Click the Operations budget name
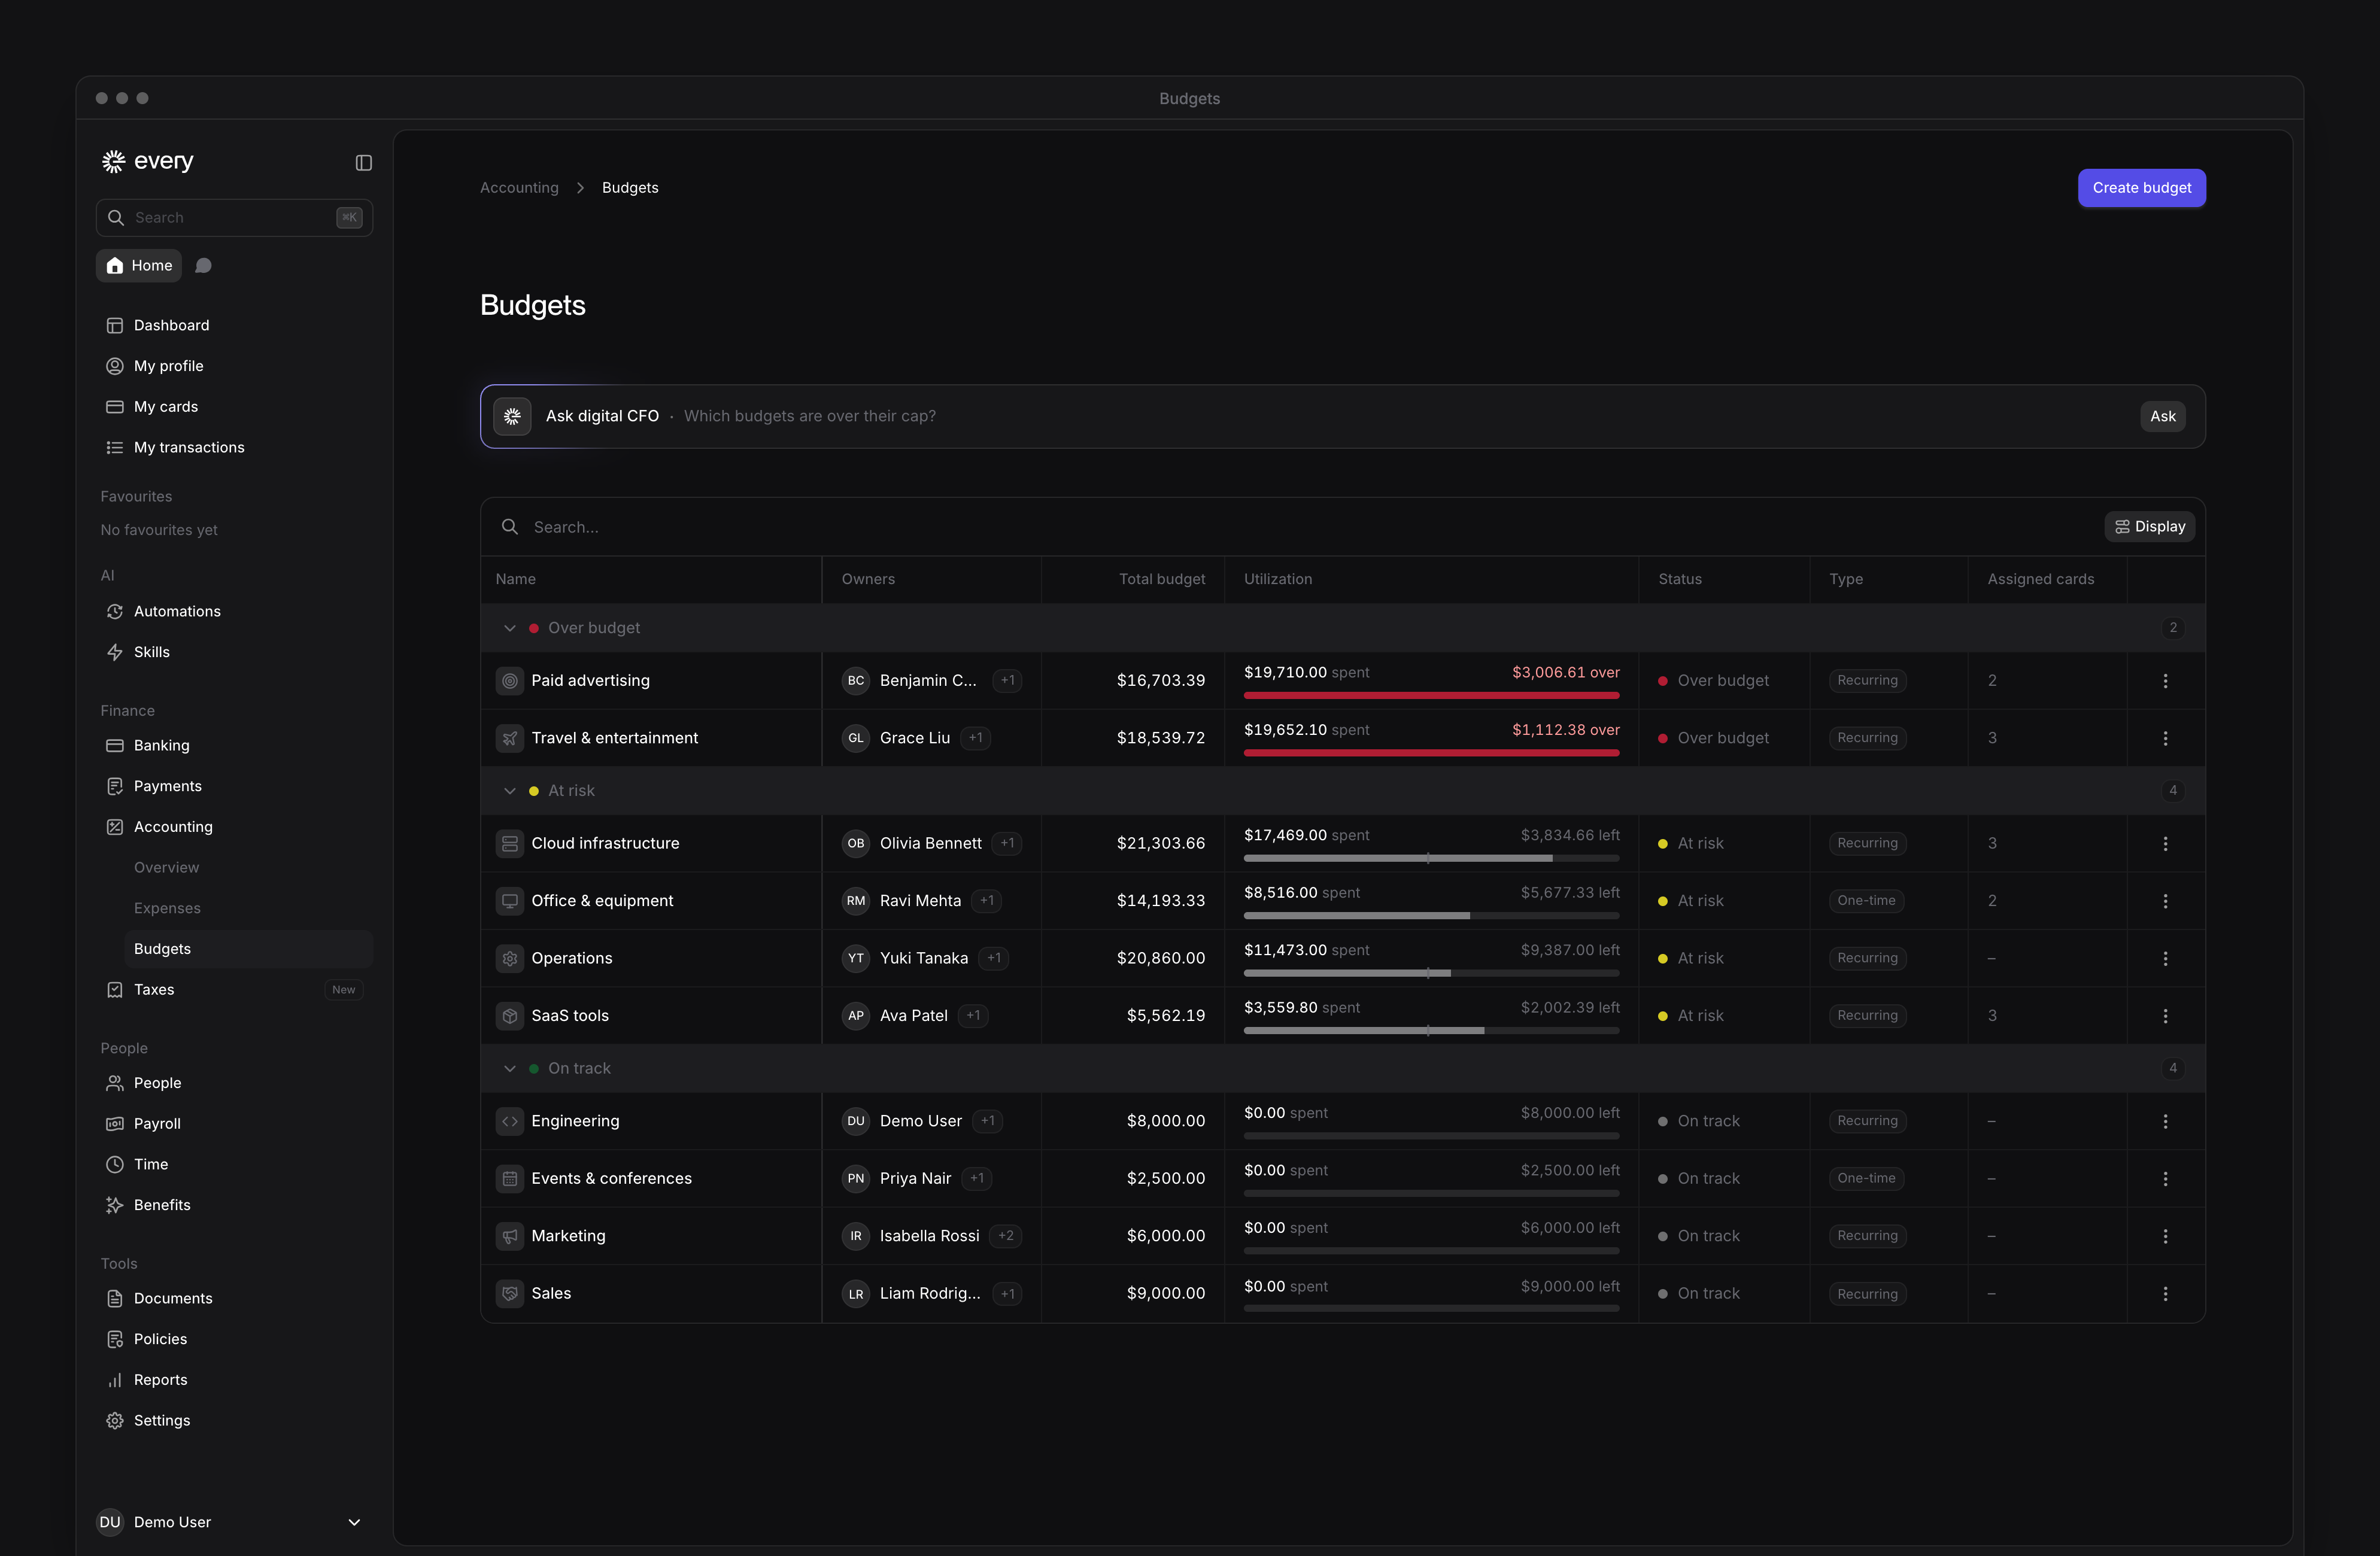 (571, 958)
